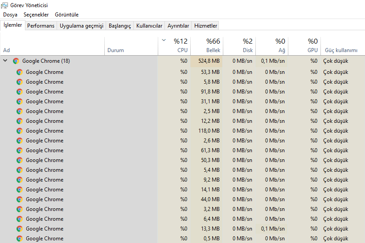Click 0,1 Mb/sn in Google Chrome (18) row

tap(273, 61)
